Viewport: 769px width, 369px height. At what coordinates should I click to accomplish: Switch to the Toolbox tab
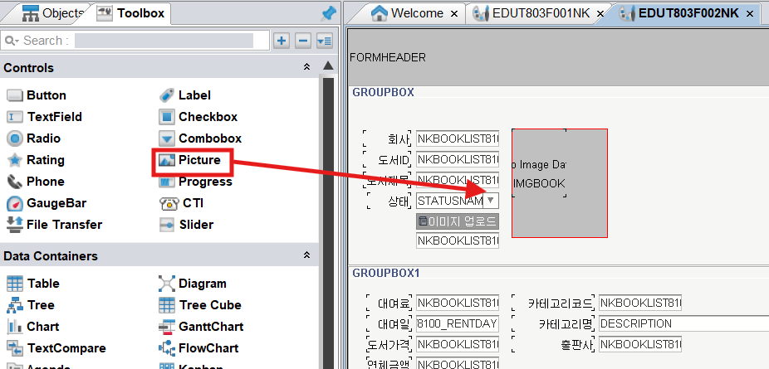tap(131, 13)
